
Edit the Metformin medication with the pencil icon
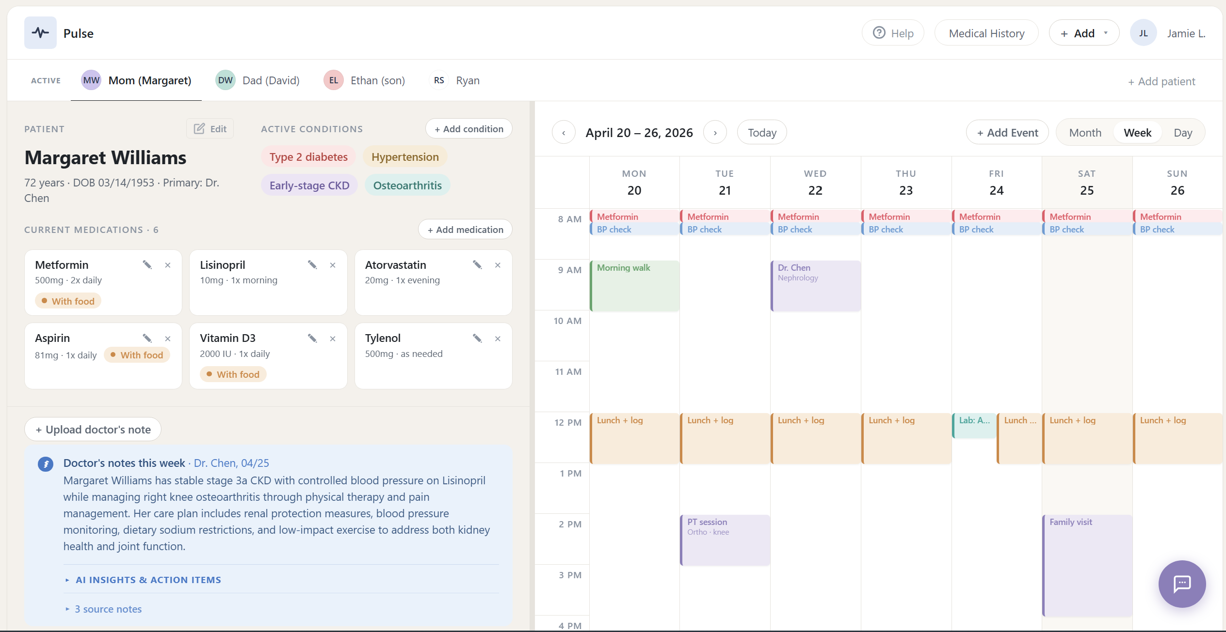click(x=147, y=265)
